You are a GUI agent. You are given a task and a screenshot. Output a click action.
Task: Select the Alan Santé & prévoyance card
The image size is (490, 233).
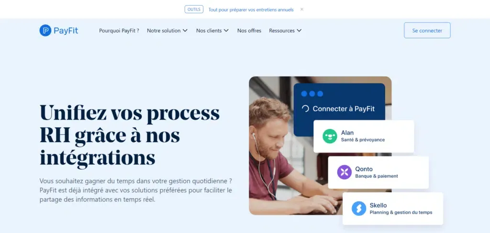coord(364,136)
